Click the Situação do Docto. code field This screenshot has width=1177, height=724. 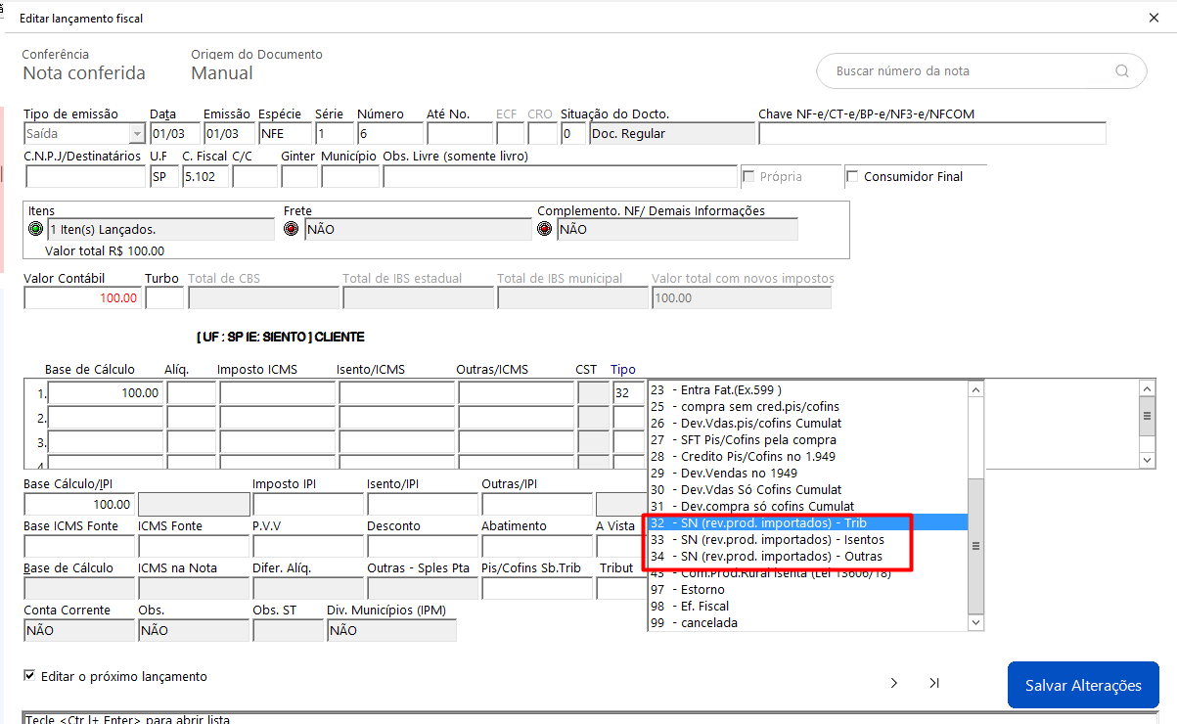click(x=573, y=134)
